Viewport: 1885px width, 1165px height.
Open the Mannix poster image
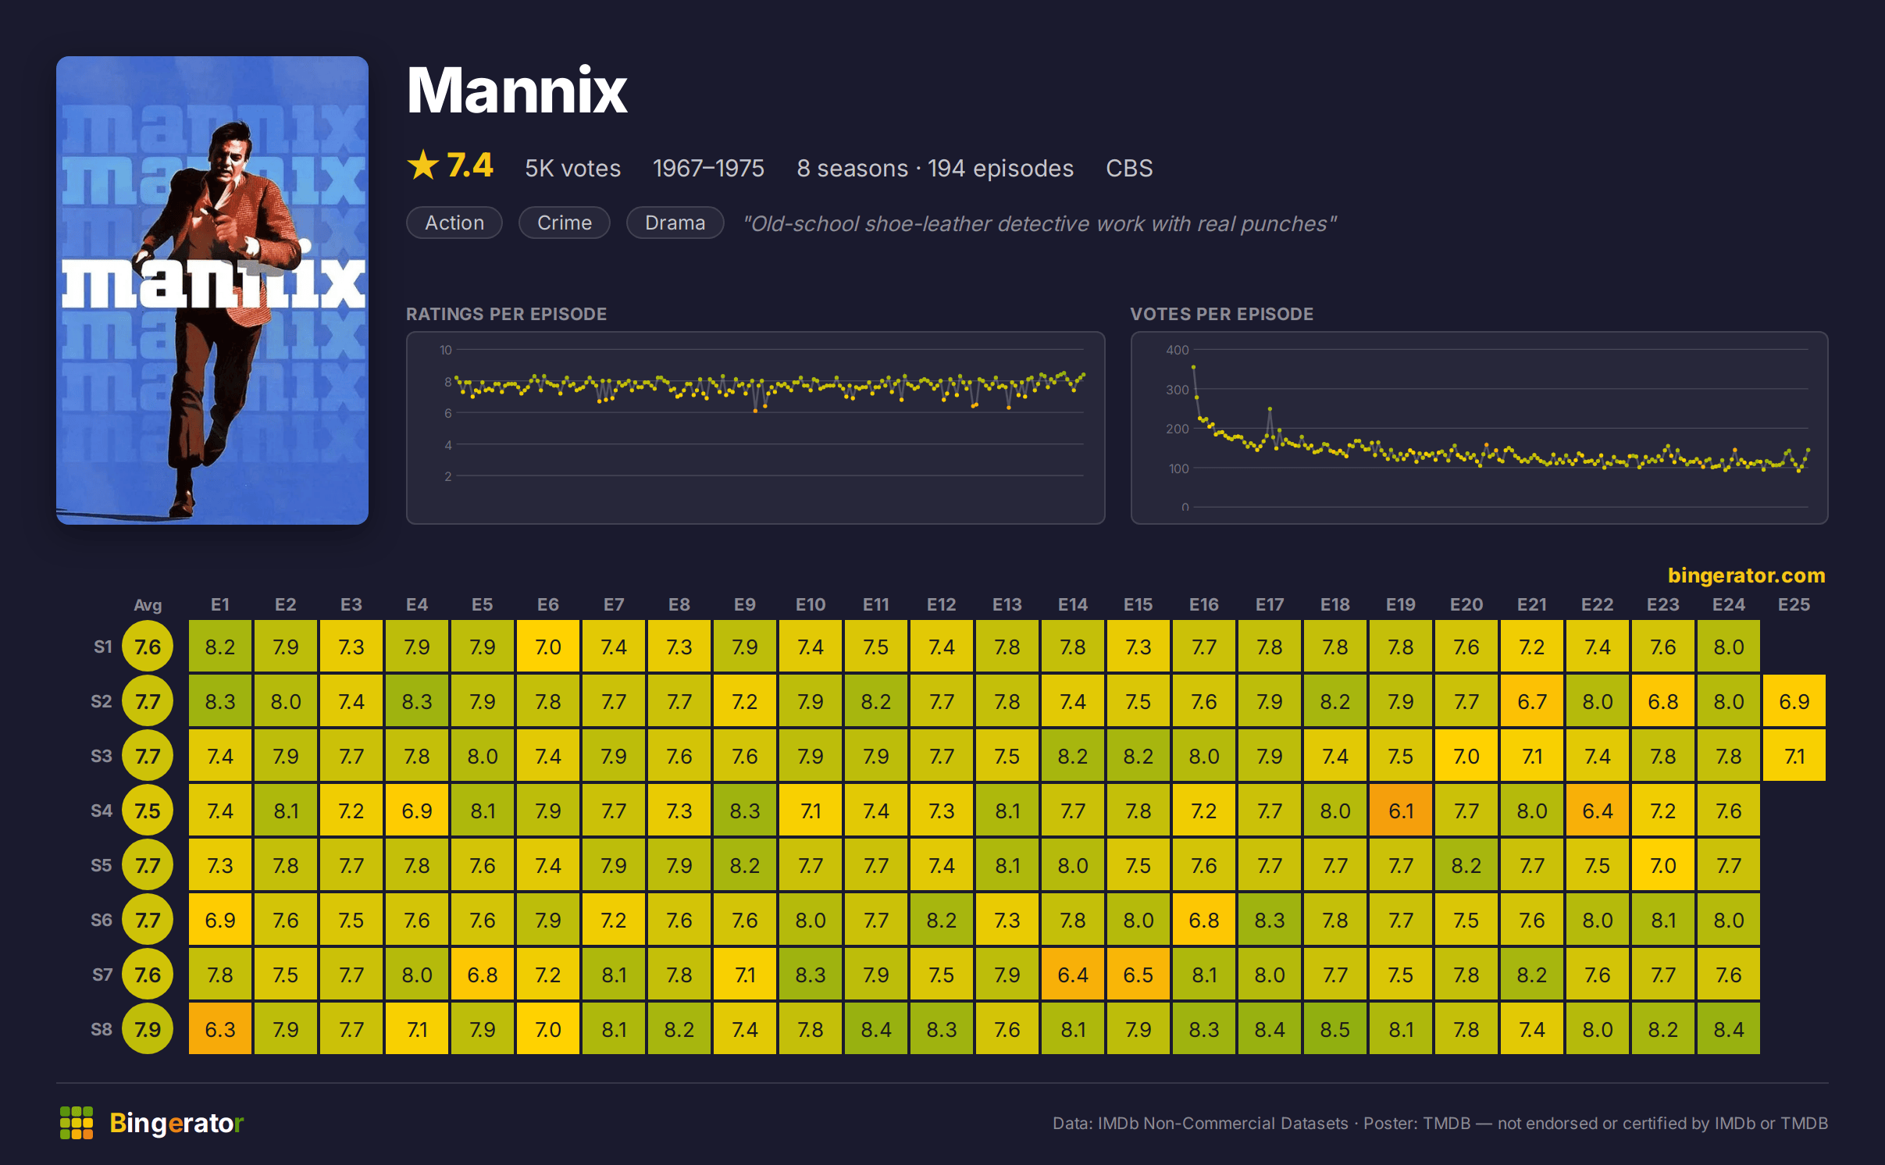click(212, 290)
